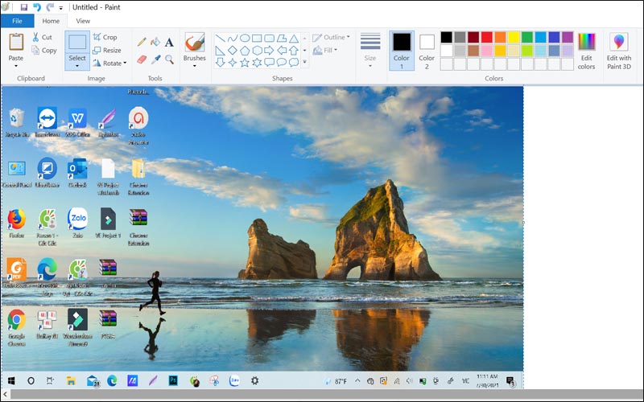Select the Magnifier tool

pos(169,59)
